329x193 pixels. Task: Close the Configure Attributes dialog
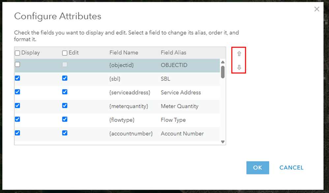point(317,9)
